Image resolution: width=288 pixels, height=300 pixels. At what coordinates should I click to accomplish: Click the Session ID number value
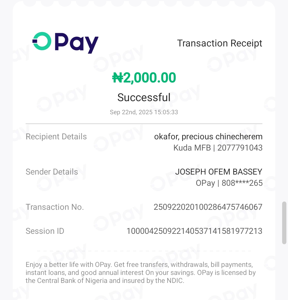coord(194,231)
